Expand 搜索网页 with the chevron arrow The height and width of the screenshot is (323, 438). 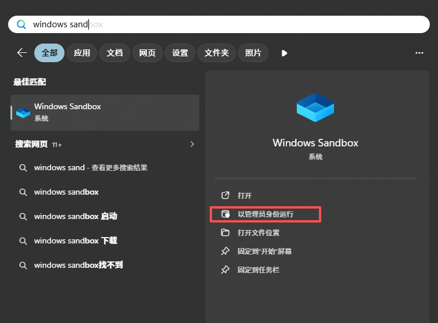[x=192, y=144]
